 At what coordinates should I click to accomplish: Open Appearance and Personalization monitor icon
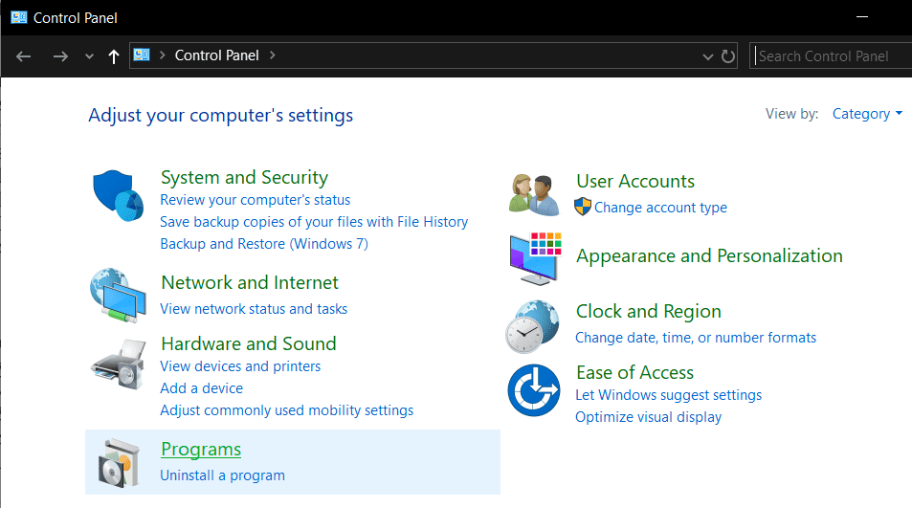[535, 258]
